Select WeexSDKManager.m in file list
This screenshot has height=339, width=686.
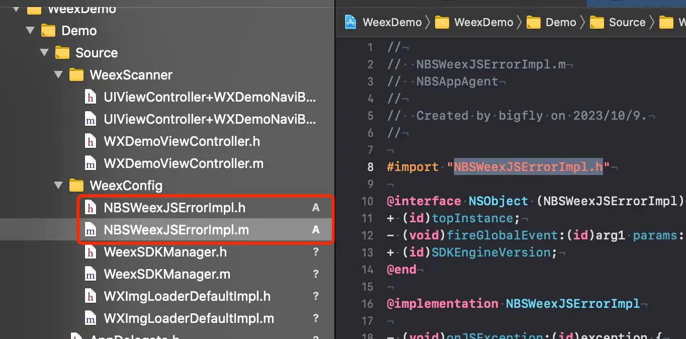tap(167, 274)
